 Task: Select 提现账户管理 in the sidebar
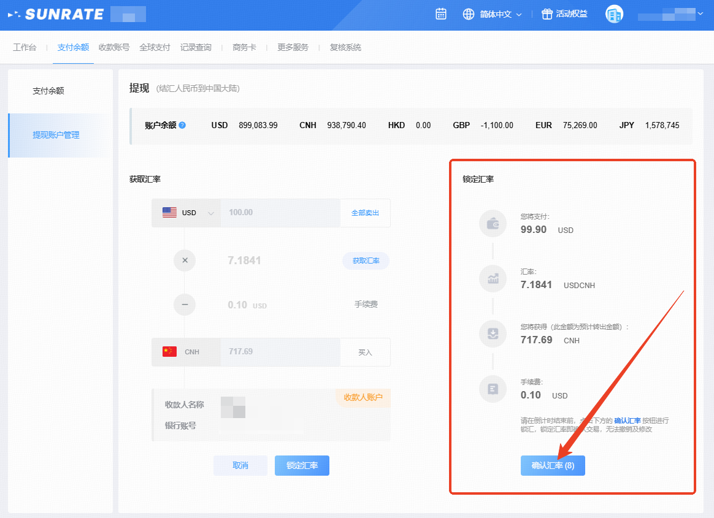[56, 135]
